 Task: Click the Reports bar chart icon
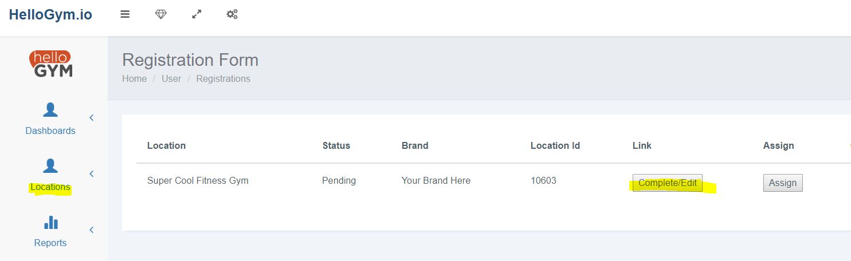[50, 222]
